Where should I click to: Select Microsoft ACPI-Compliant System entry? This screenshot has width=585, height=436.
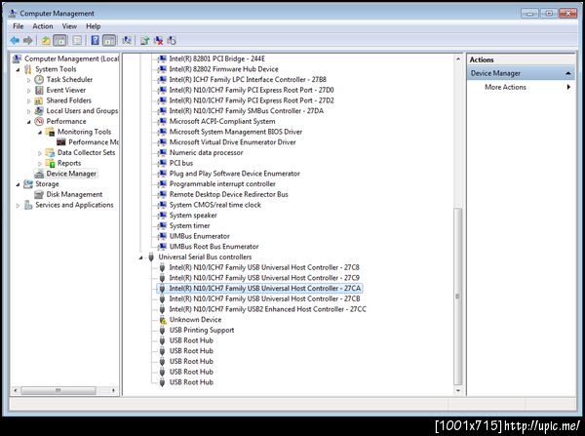(x=222, y=121)
